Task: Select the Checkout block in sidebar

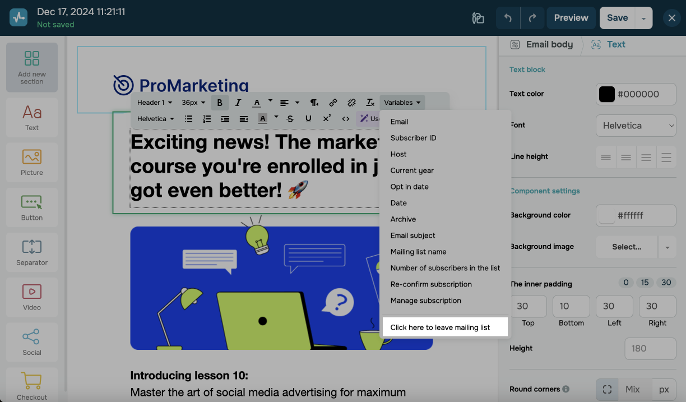Action: tap(32, 386)
